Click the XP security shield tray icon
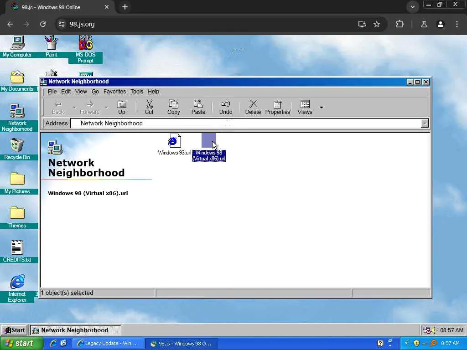 pos(416,344)
